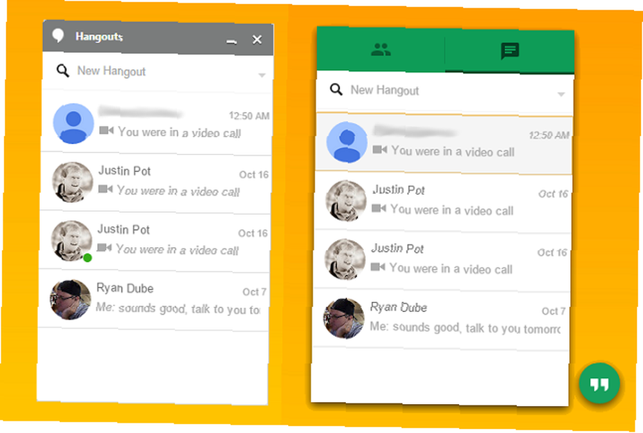Switch to the Contacts tab in the green window

pyautogui.click(x=381, y=50)
